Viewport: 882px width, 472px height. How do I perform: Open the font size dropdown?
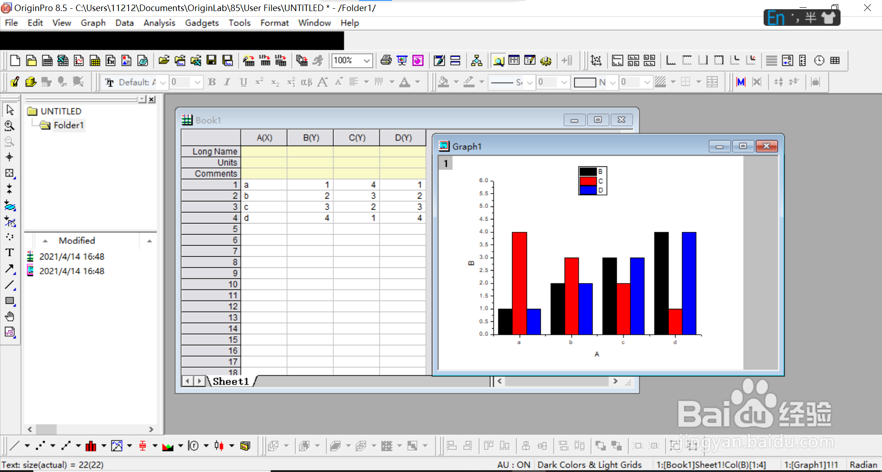198,82
